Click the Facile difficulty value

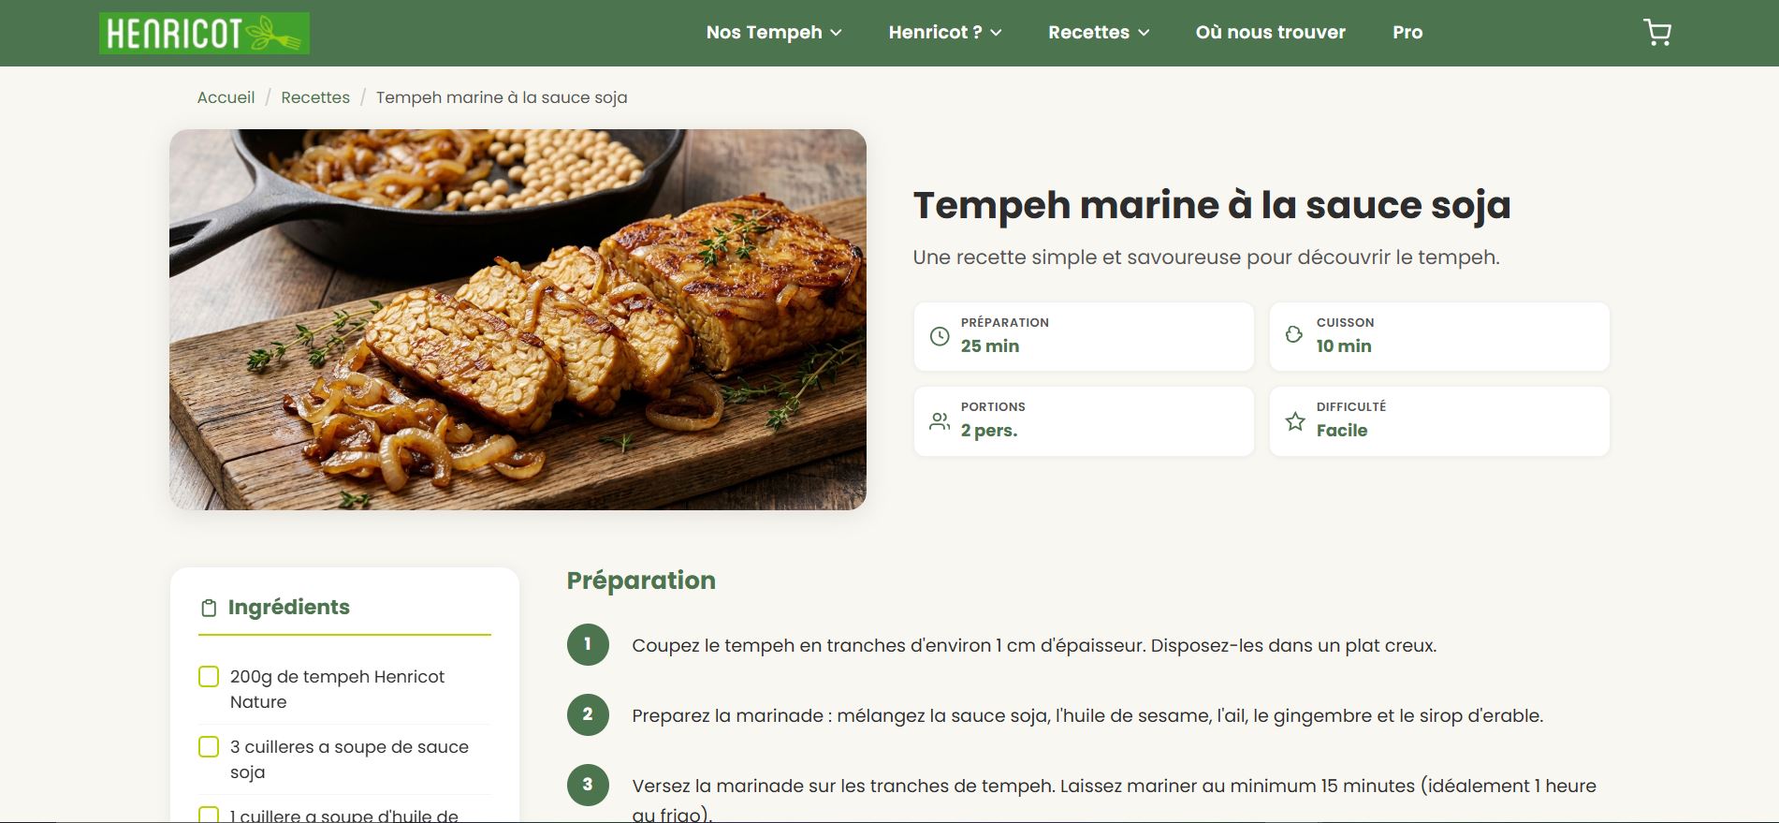click(1342, 431)
